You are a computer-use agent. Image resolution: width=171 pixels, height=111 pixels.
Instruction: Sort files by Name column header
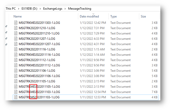(18, 16)
